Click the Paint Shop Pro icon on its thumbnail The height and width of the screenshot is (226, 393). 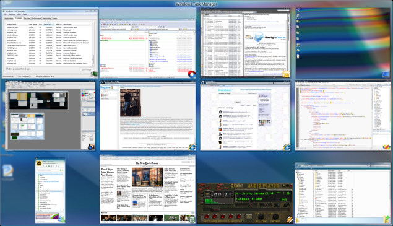(91, 147)
